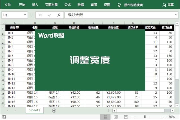
Task: Click the confirm checkmark formula icon
Action: [50, 15]
